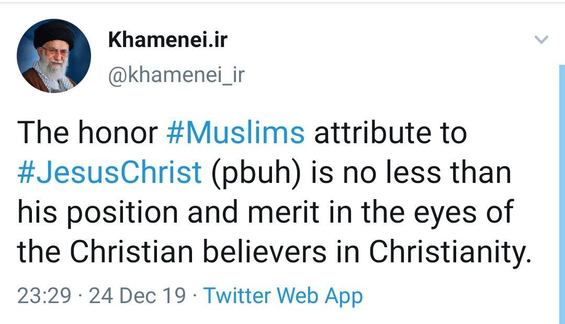565x324 pixels.
Task: Click the 24 Dec 19 date
Action: point(137,296)
